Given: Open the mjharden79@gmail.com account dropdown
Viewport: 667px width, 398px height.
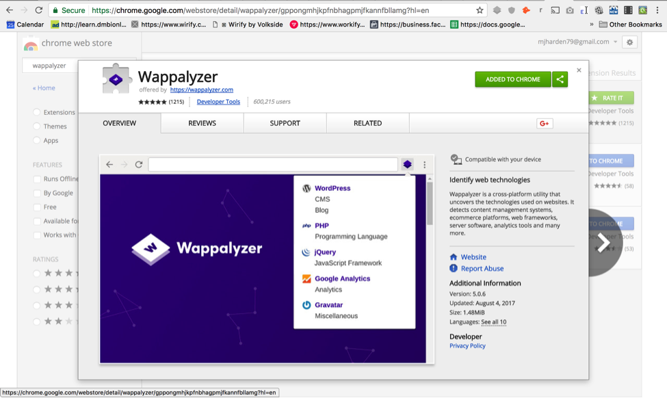Looking at the screenshot, I should tap(577, 42).
